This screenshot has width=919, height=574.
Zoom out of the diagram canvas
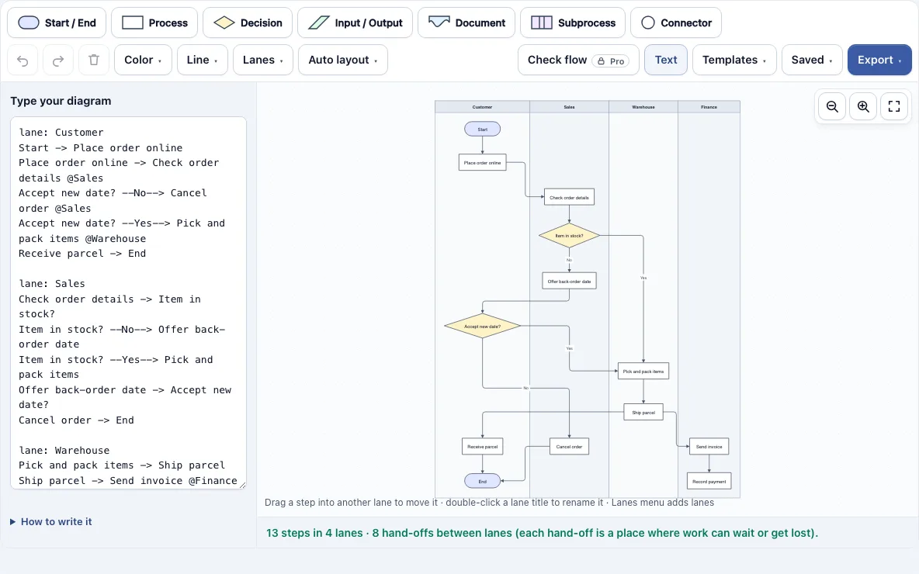pos(832,106)
